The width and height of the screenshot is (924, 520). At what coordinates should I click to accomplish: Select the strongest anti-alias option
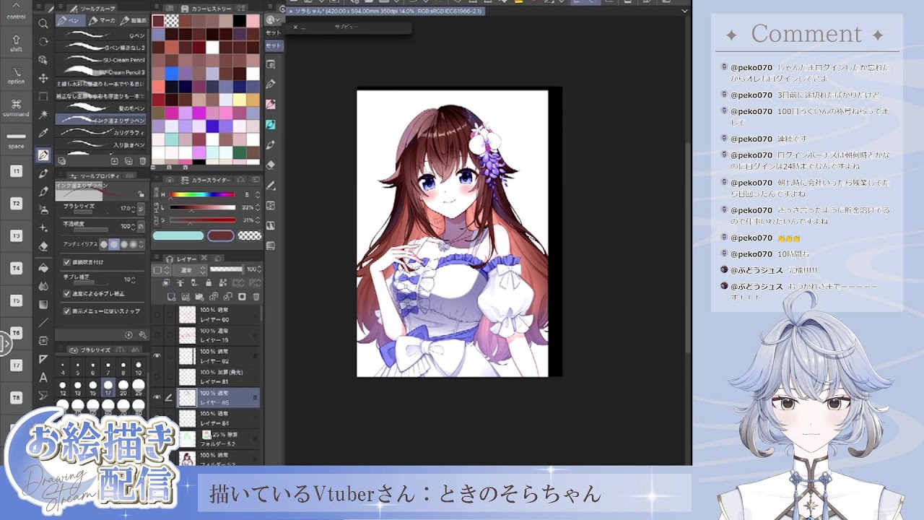[x=134, y=244]
